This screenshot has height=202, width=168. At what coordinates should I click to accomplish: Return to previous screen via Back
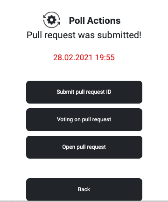coord(84,189)
